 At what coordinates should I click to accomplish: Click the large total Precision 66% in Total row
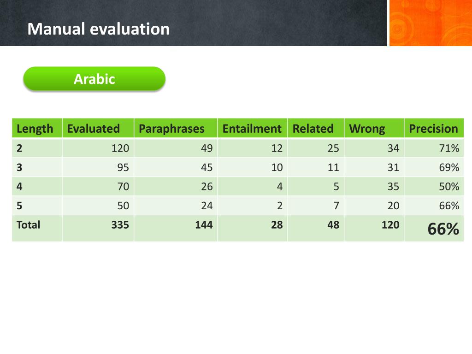[443, 229]
